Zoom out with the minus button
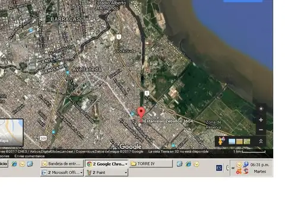The height and width of the screenshot is (213, 285). pos(261,130)
